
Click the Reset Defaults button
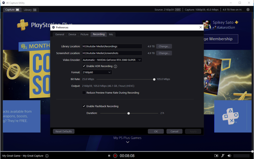tap(63, 131)
